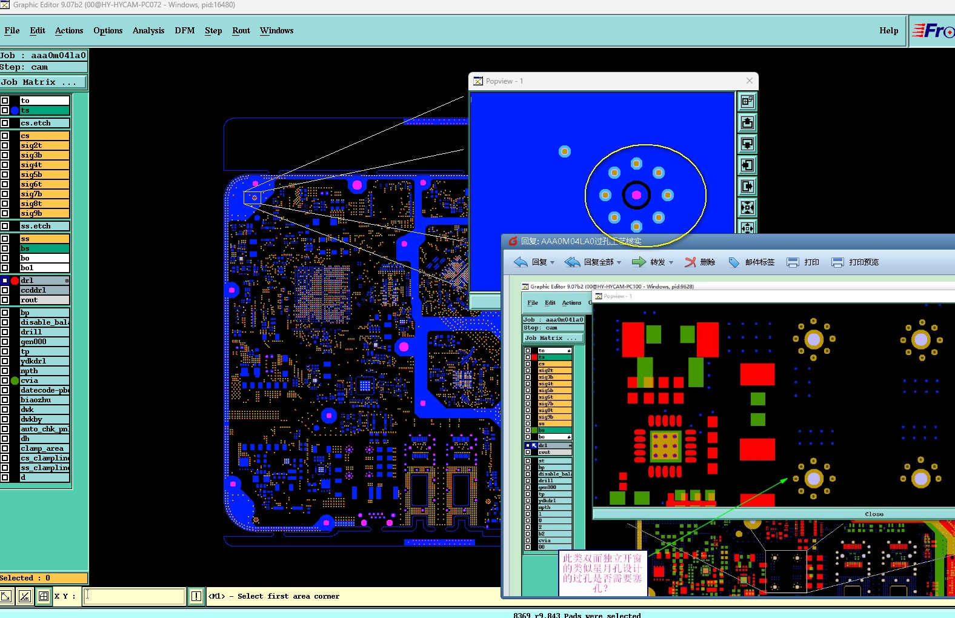Click the grid snap icon beside XY label
Image resolution: width=955 pixels, height=618 pixels.
tap(44, 596)
